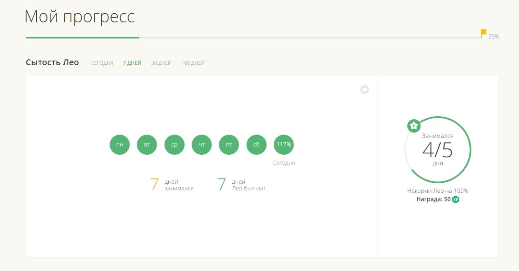This screenshot has width=519, height=271.
Task: Click the green star badge icon
Action: [x=413, y=126]
